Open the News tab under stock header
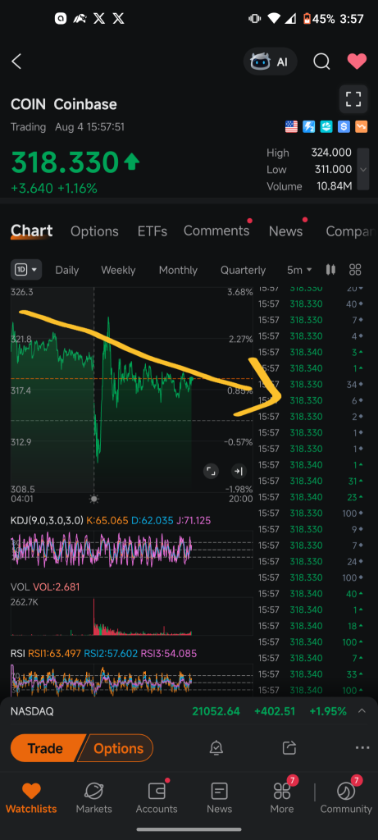The height and width of the screenshot is (840, 378). (x=285, y=231)
